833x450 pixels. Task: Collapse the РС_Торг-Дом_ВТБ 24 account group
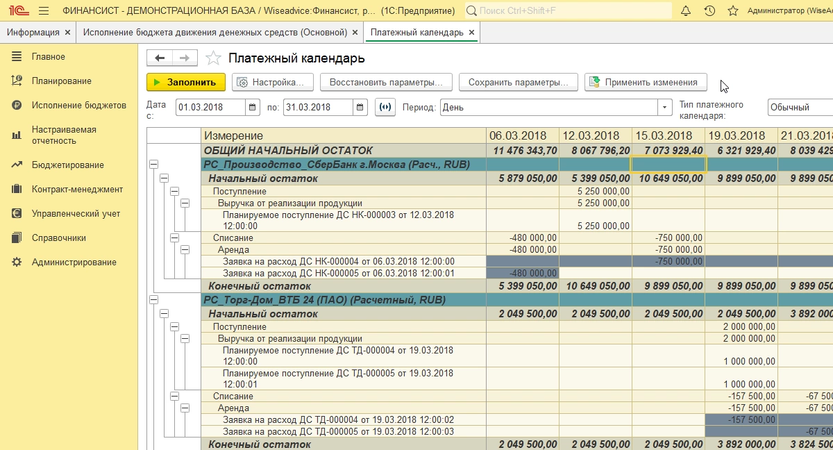[x=154, y=300]
